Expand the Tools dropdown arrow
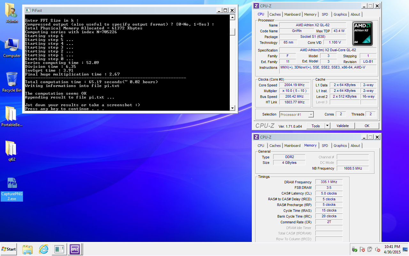This screenshot has height=256, width=409. pos(327,126)
